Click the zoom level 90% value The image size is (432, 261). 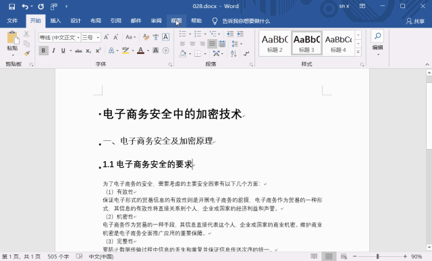tap(416, 256)
